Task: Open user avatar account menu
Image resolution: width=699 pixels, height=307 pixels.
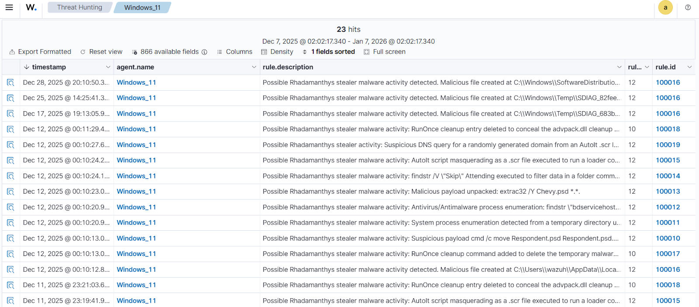Action: click(x=665, y=7)
